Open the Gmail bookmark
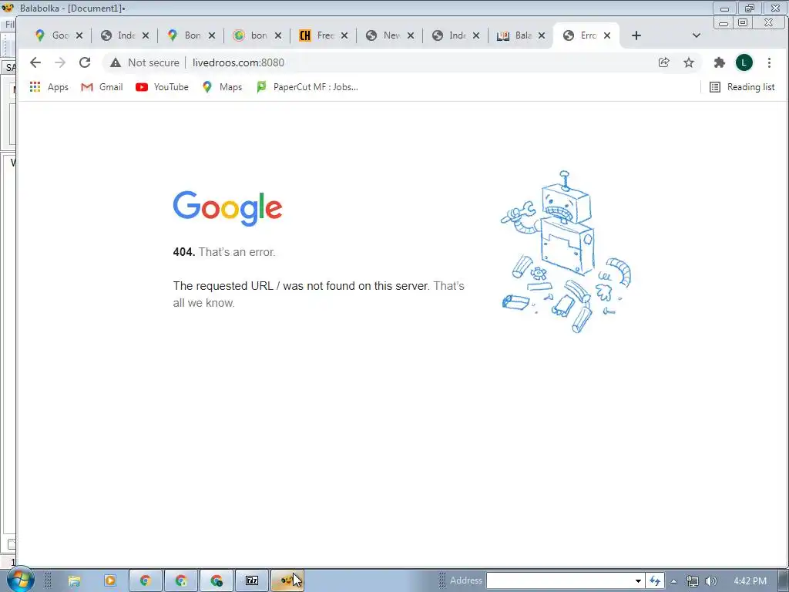This screenshot has width=789, height=592. 102,87
